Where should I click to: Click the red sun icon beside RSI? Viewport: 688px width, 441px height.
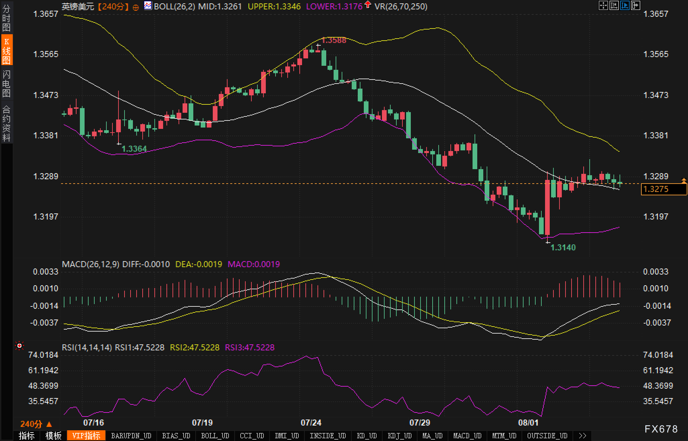(x=19, y=346)
